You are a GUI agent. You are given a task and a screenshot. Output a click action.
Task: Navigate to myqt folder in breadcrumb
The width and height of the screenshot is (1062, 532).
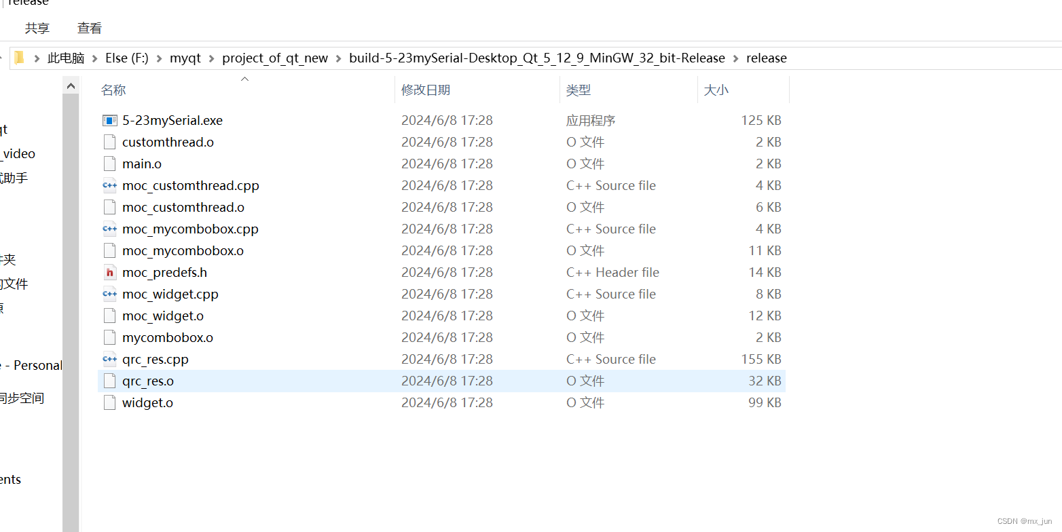click(x=185, y=58)
